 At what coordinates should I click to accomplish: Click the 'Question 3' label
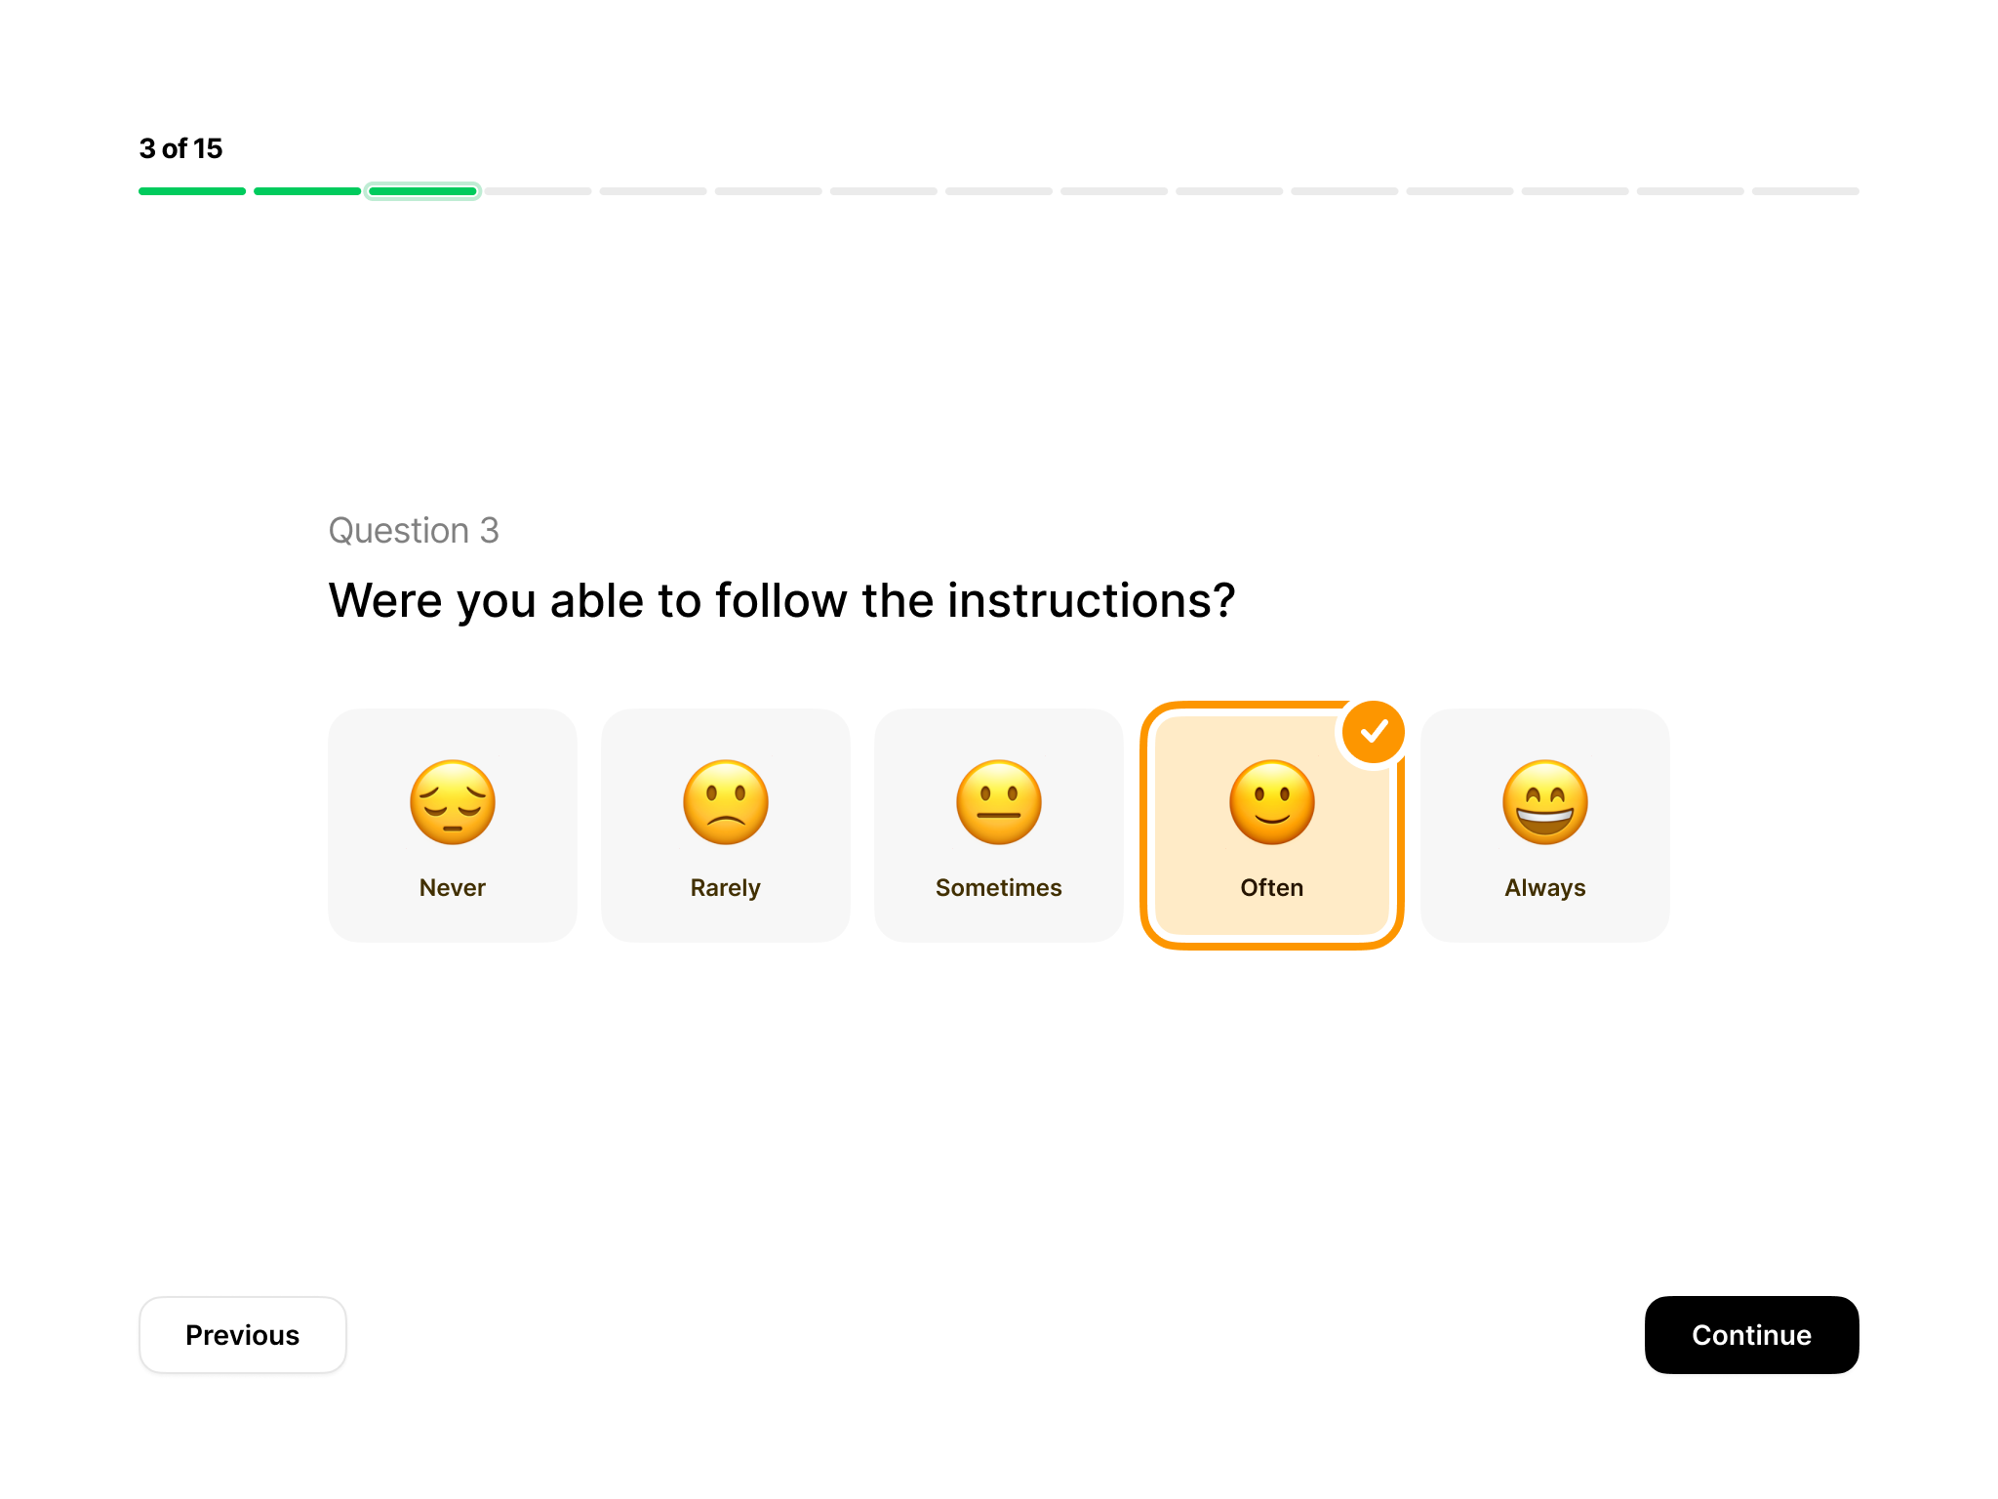point(414,530)
